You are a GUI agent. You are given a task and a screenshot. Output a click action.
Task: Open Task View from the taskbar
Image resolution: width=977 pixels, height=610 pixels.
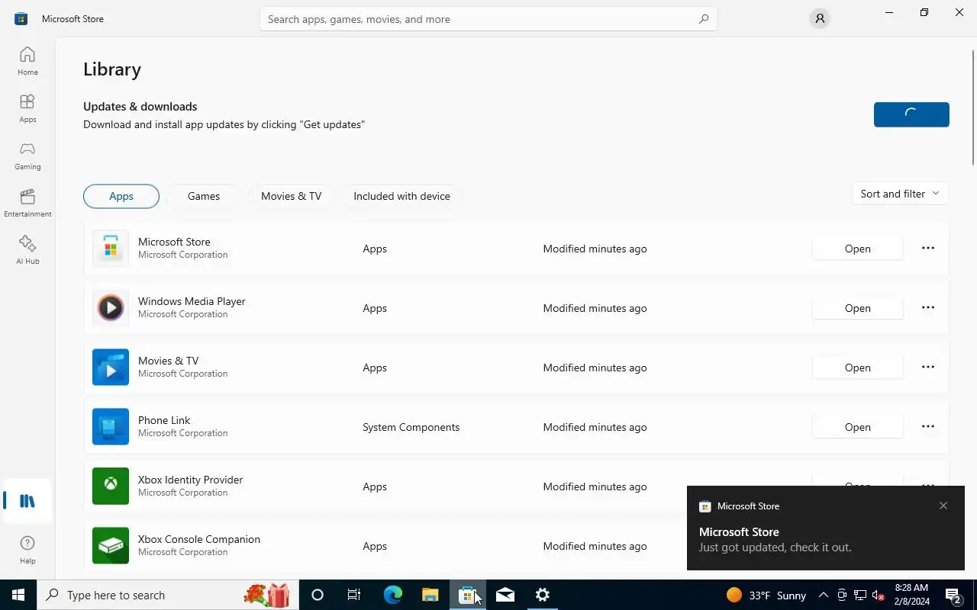pos(354,595)
